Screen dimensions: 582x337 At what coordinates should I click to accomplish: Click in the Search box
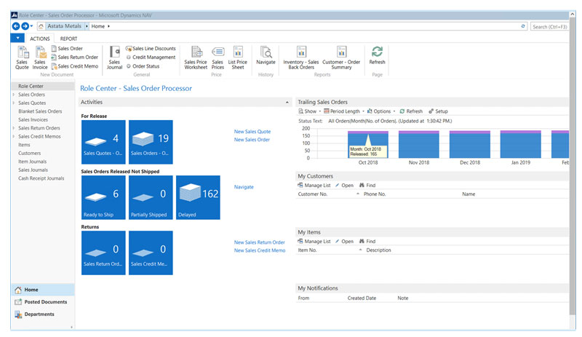pos(550,26)
